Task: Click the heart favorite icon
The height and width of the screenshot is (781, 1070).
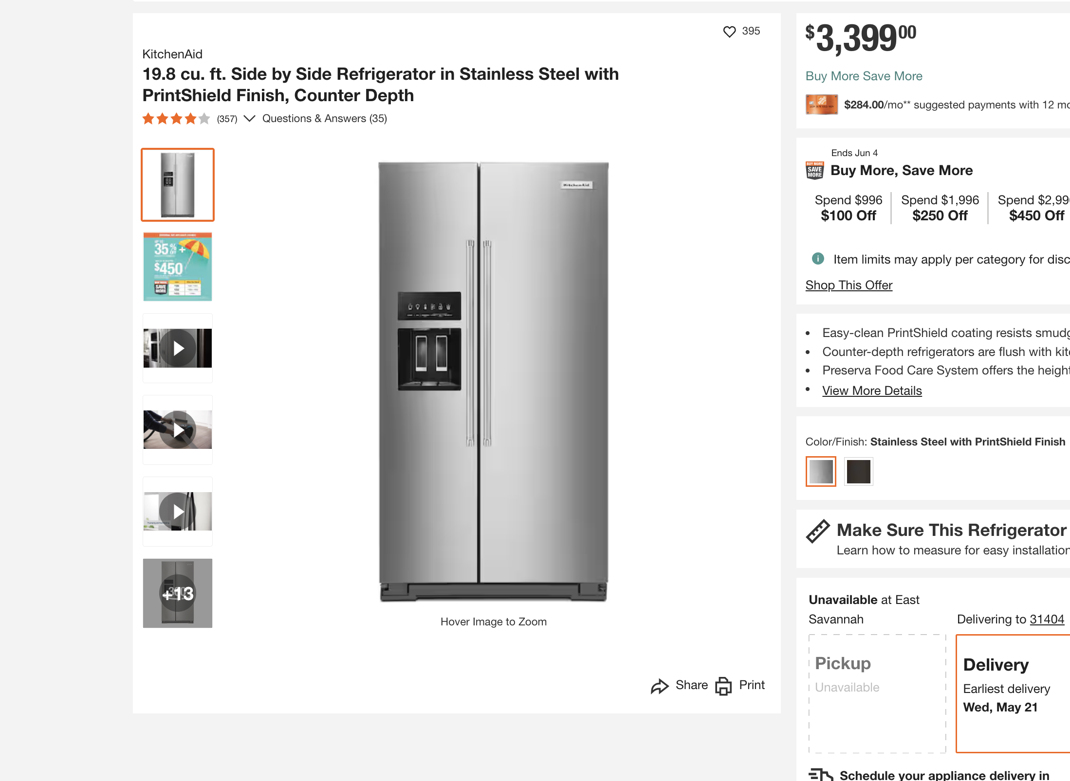Action: 729,32
